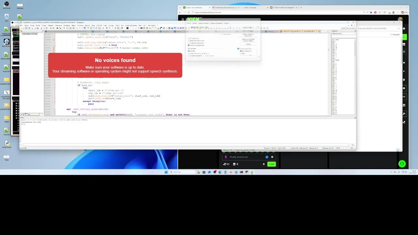Click the green Czat button
This screenshot has height=235, width=418.
[x=272, y=164]
